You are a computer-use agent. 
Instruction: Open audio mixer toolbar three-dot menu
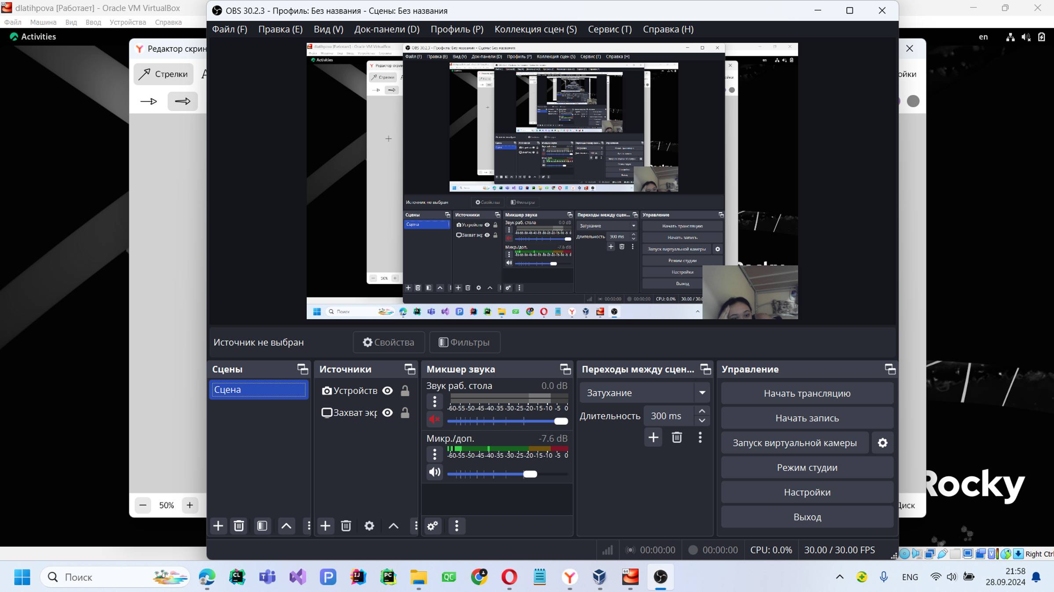tap(456, 526)
